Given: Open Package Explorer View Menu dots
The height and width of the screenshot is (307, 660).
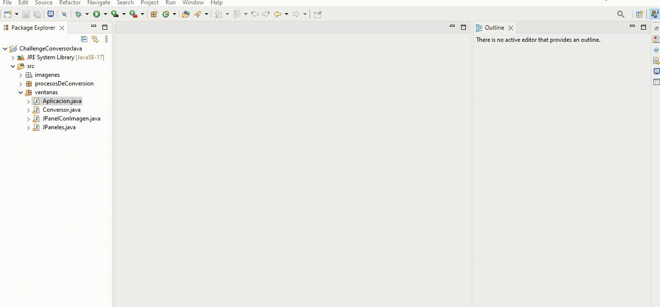Looking at the screenshot, I should 106,39.
